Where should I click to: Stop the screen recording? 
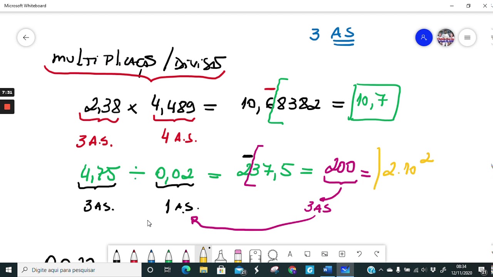(x=7, y=107)
